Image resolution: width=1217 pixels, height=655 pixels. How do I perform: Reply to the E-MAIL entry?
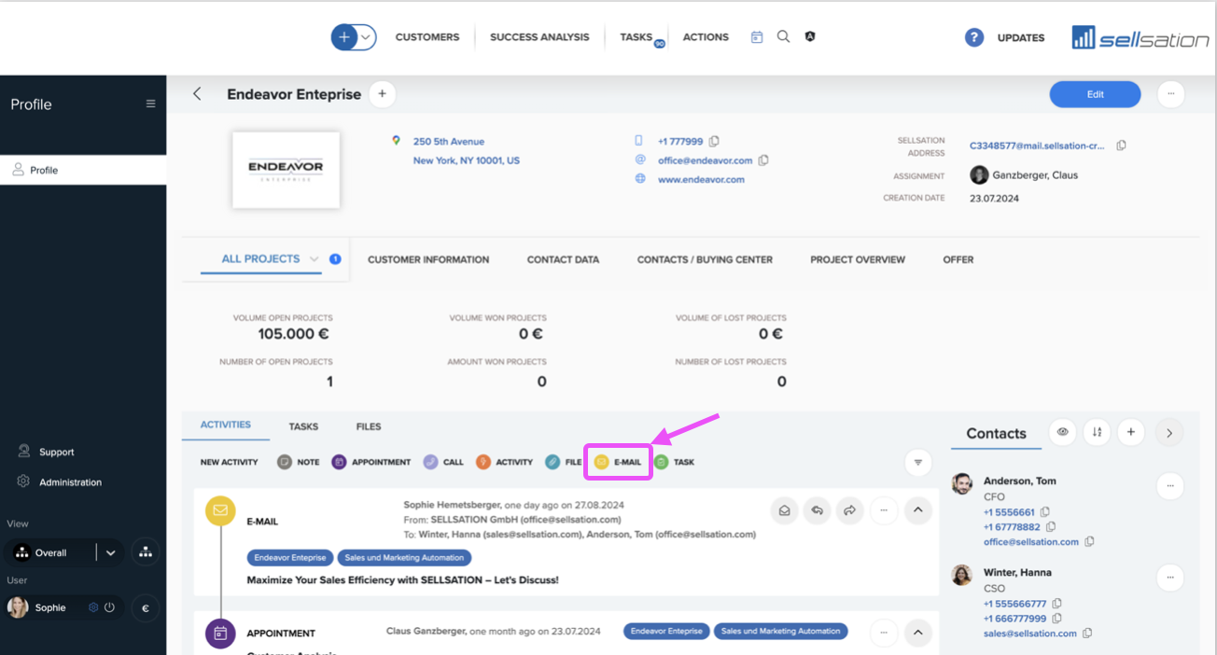818,510
